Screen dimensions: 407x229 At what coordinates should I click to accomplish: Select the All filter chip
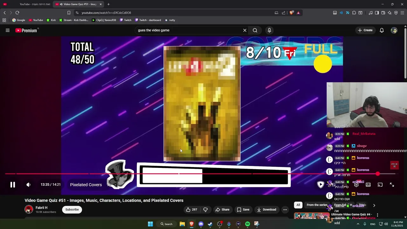[x=298, y=205]
